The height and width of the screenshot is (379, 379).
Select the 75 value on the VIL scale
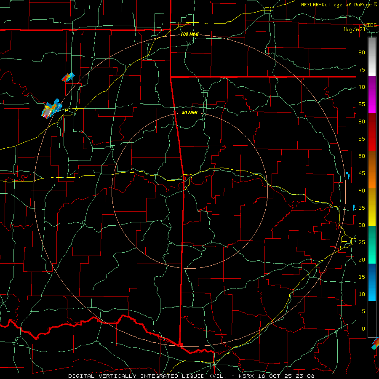(362, 69)
